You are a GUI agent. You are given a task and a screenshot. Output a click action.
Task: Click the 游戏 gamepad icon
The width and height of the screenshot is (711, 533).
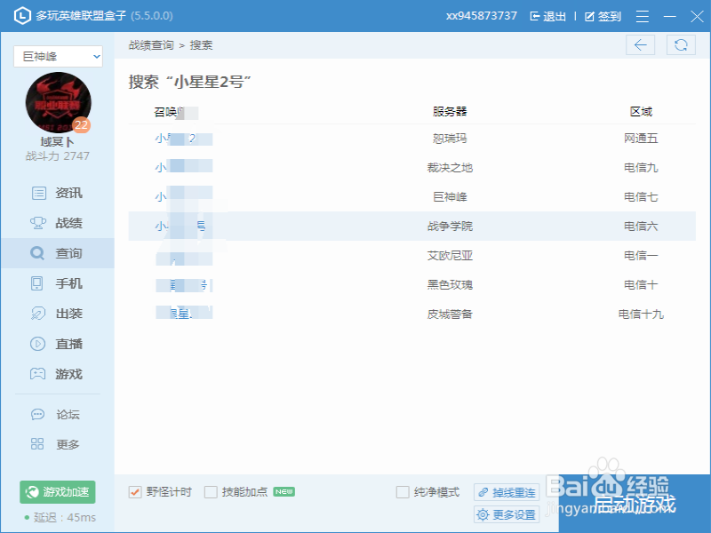(x=37, y=374)
